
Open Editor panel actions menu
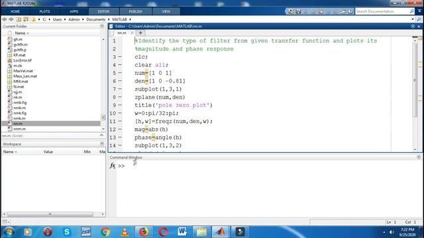[x=413, y=26]
